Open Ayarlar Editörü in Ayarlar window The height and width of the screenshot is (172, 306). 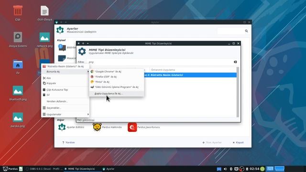click(x=71, y=127)
